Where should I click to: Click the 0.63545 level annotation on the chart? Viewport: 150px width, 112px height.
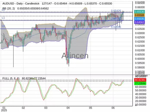coord(116,27)
